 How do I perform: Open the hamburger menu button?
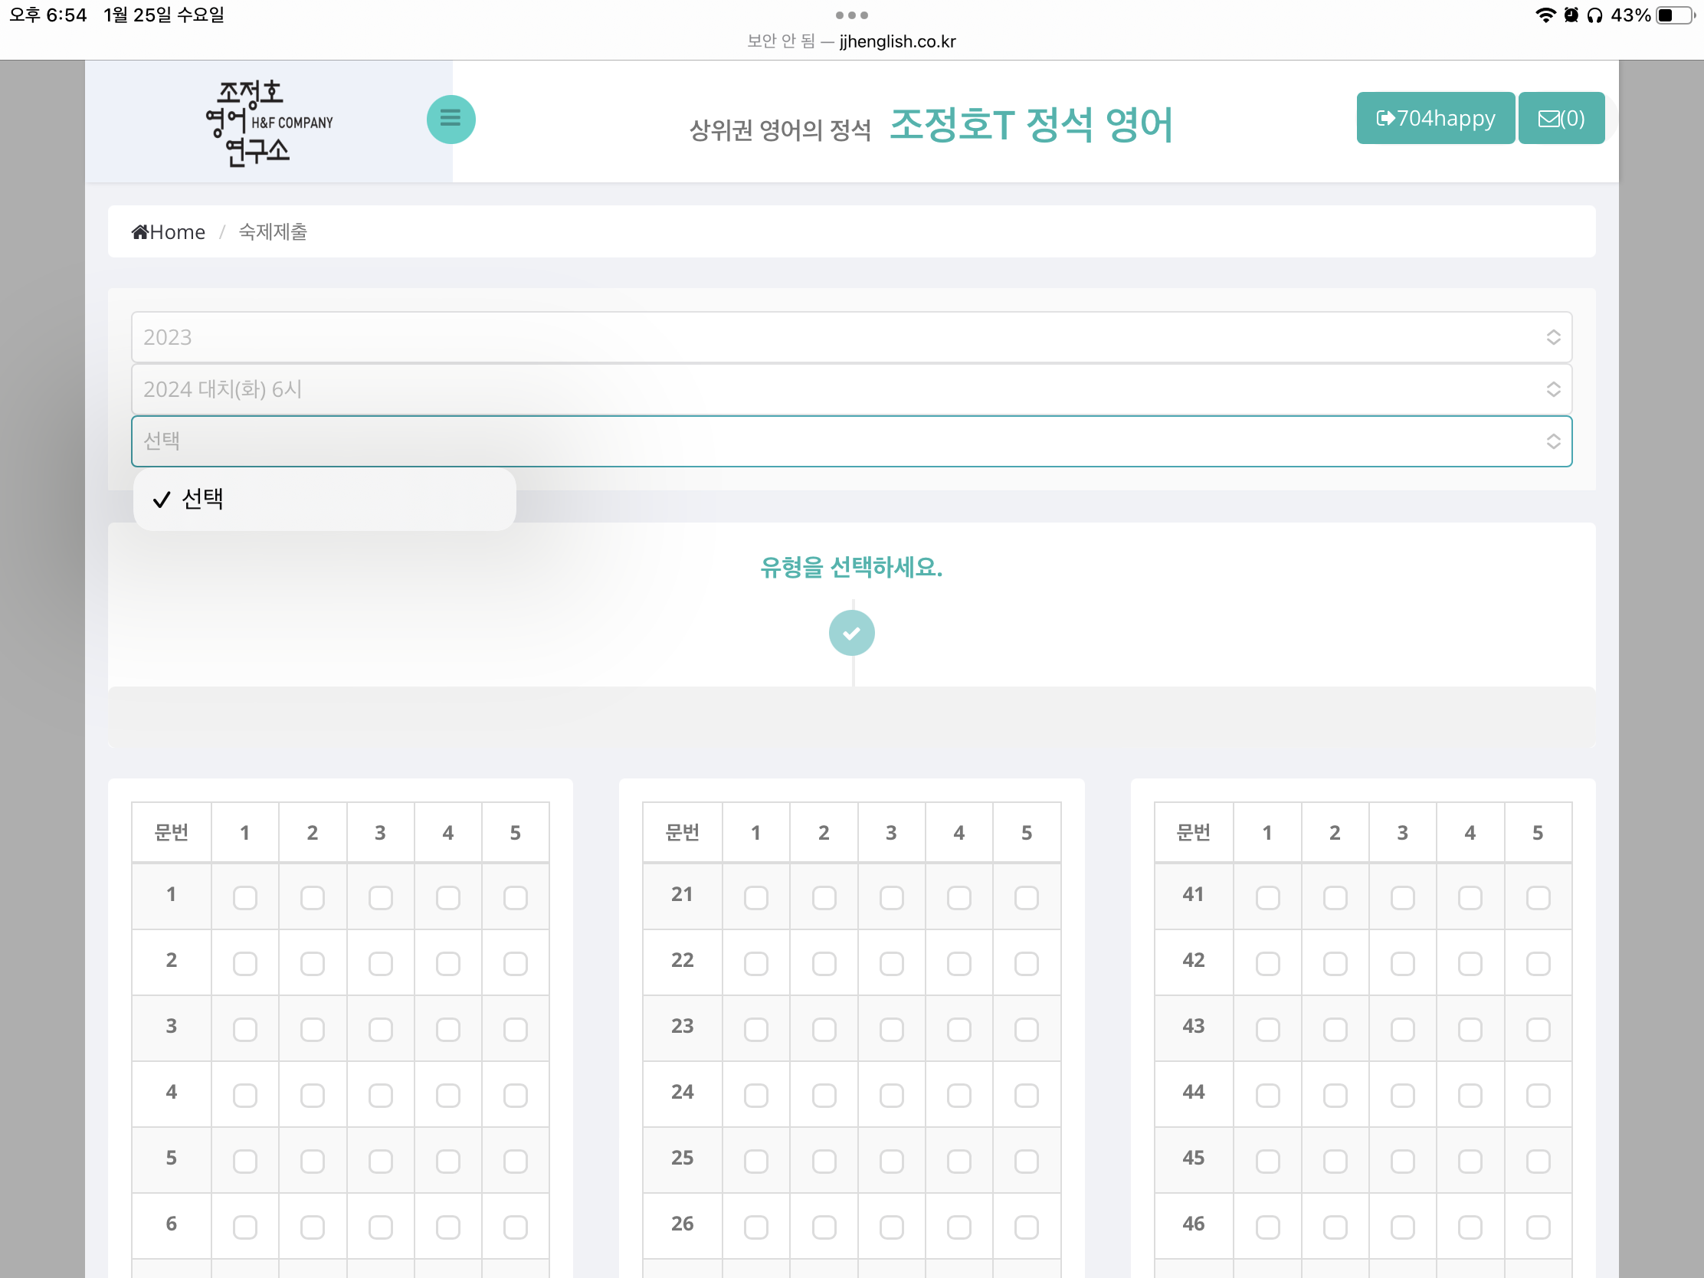pyautogui.click(x=451, y=120)
